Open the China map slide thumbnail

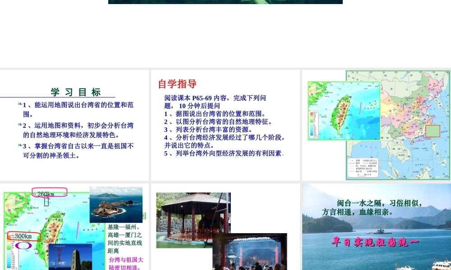(x=377, y=125)
